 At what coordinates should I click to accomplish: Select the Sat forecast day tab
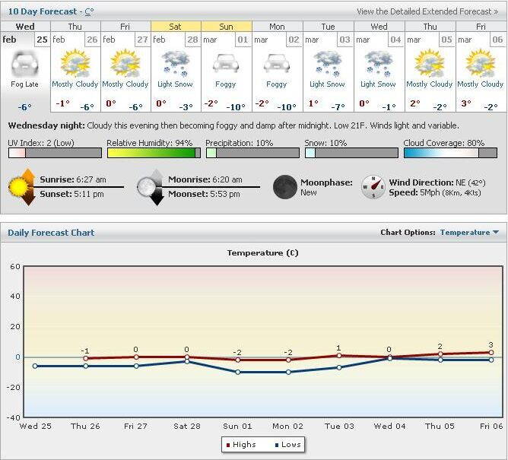pos(176,27)
